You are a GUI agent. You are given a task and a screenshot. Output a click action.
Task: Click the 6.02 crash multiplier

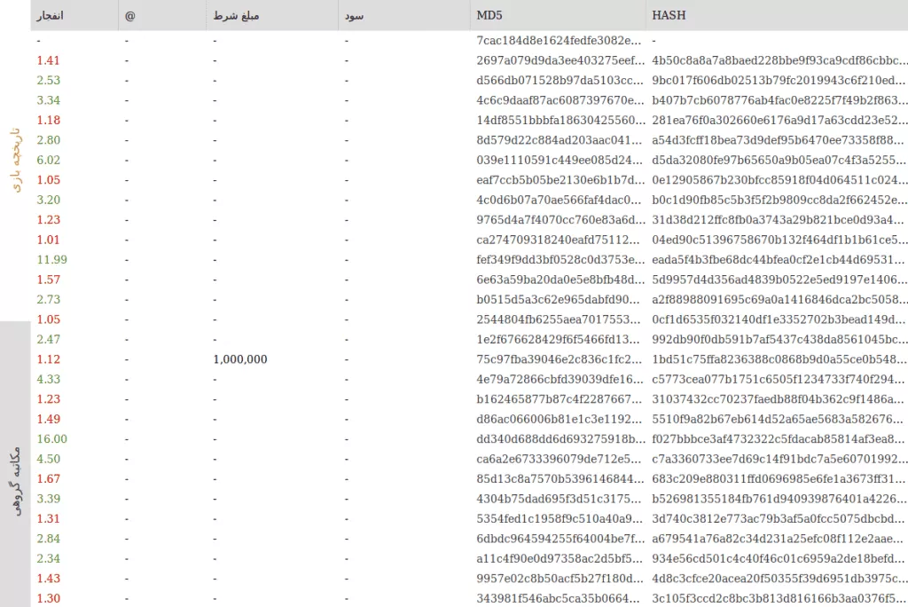(x=49, y=160)
